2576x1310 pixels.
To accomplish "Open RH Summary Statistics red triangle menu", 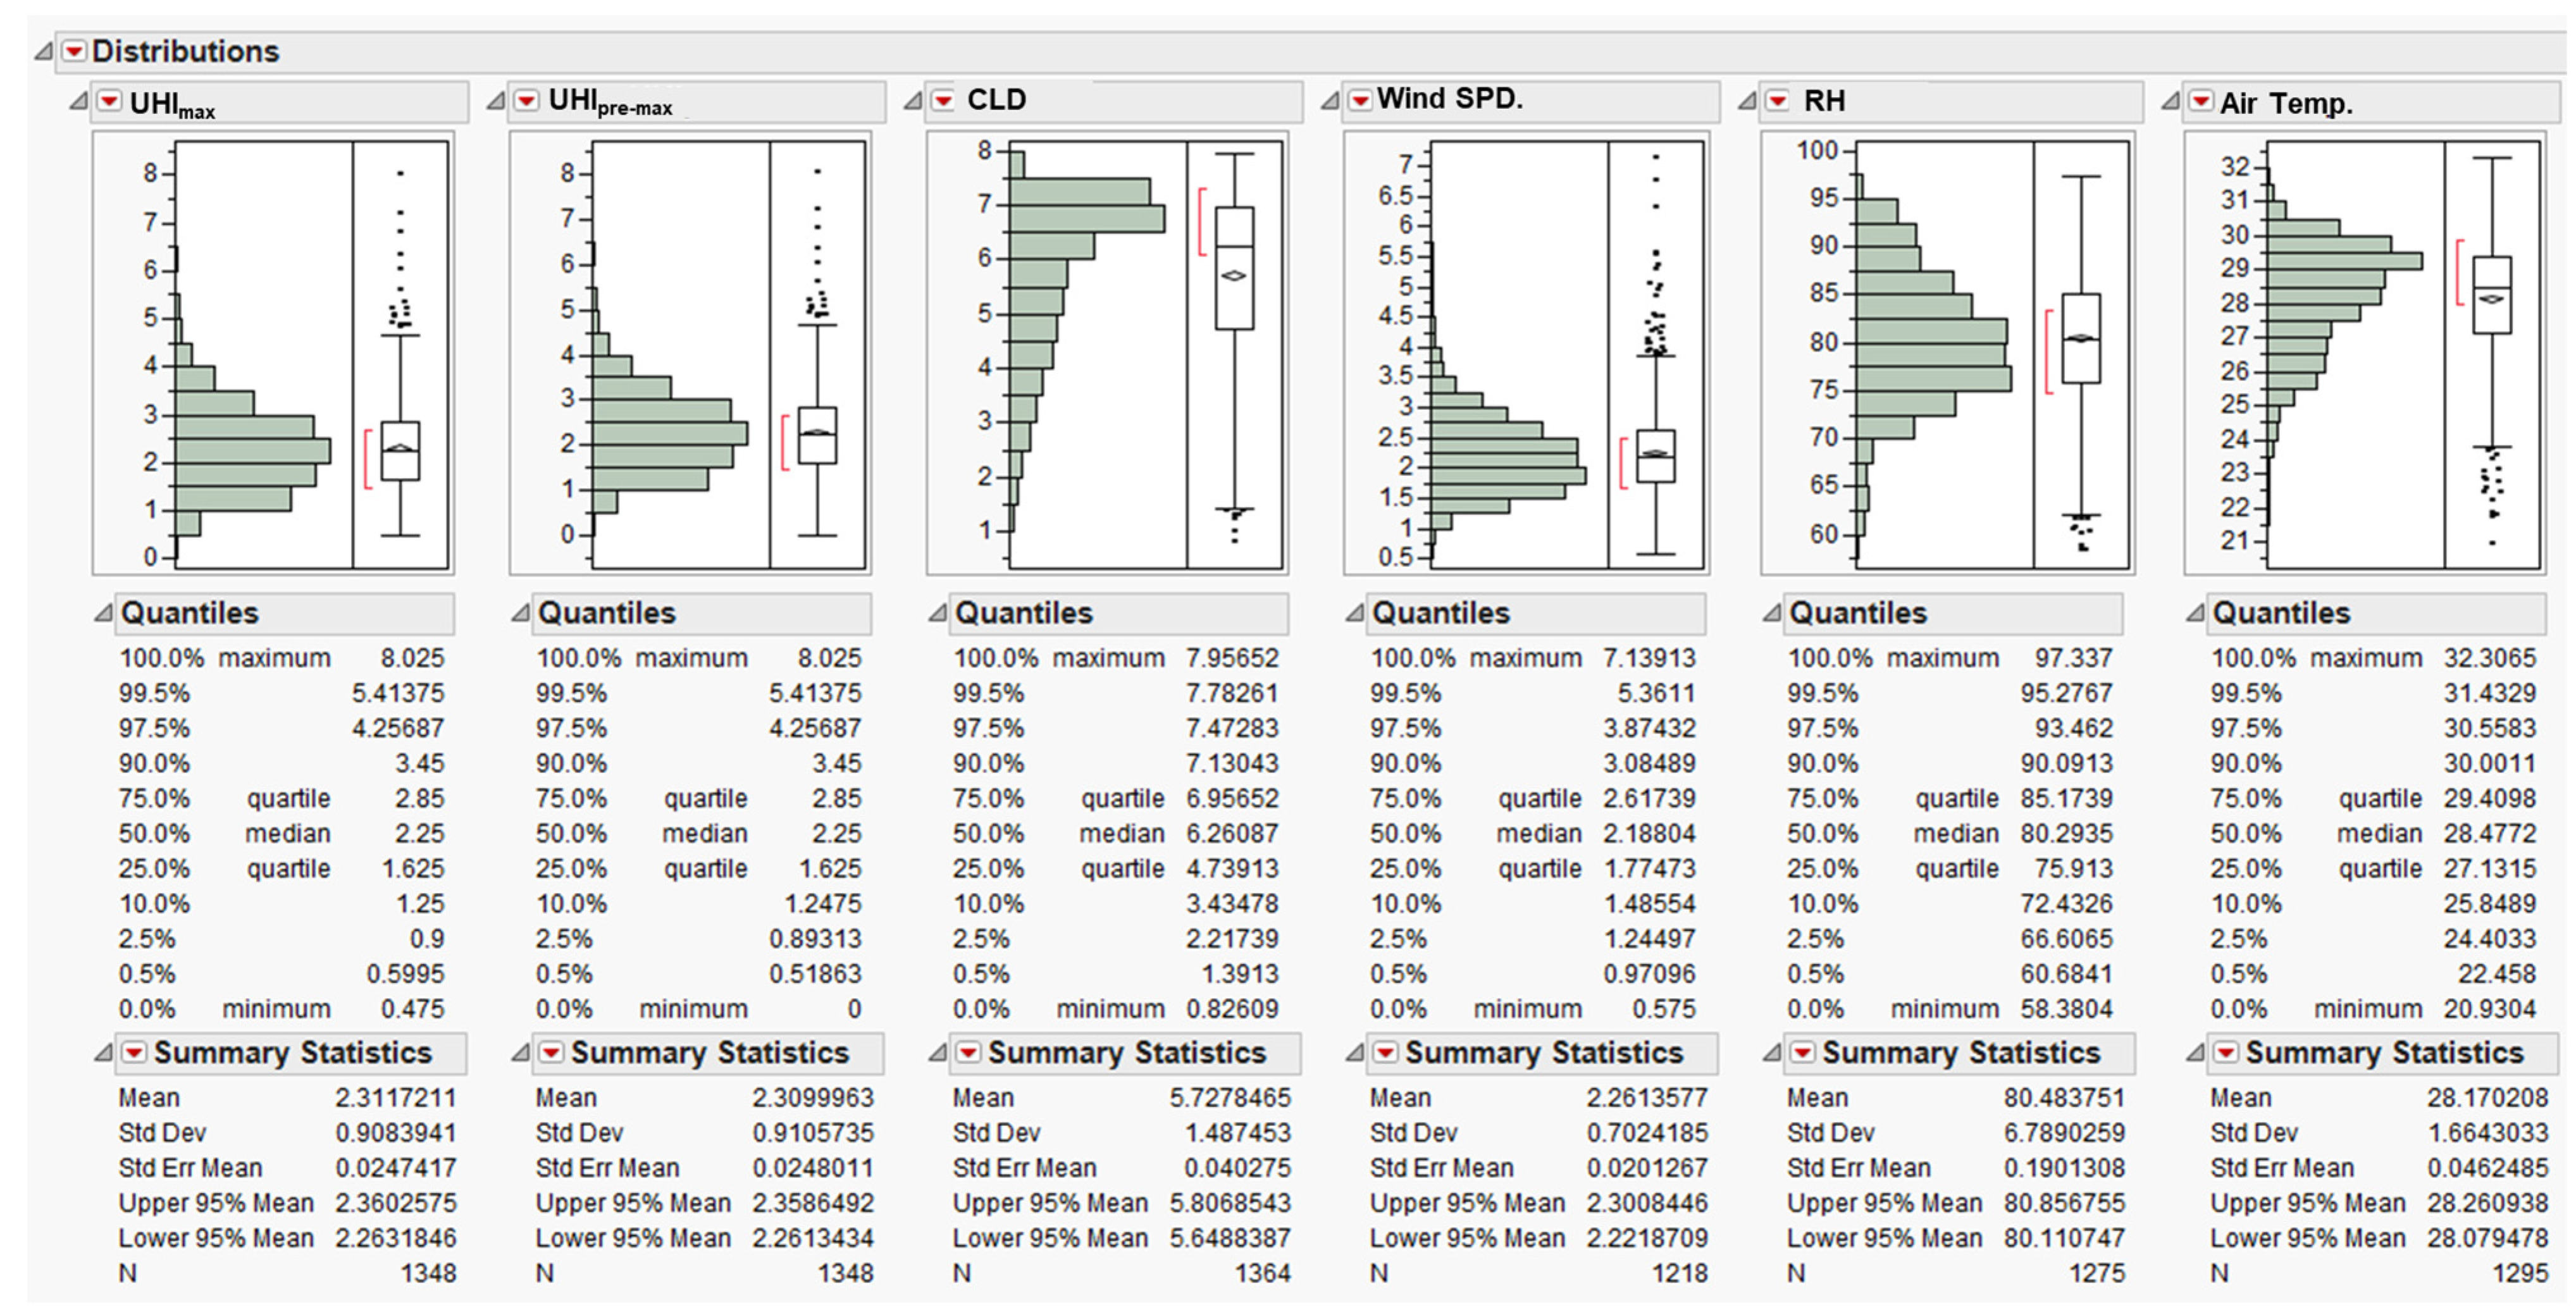I will [x=1802, y=1052].
